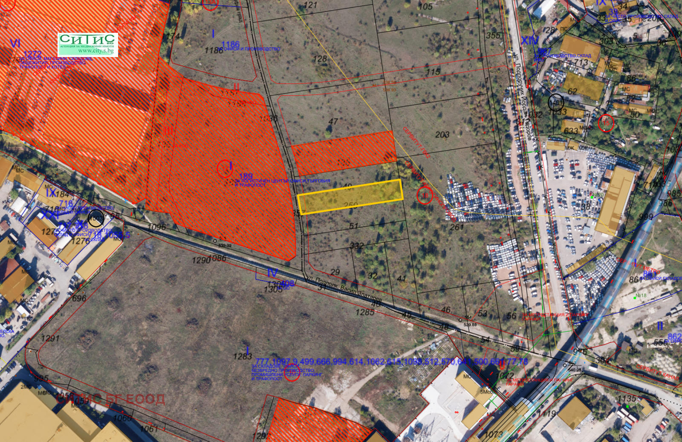Select the yellow highlighted parcel
The width and height of the screenshot is (682, 442).
(350, 196)
